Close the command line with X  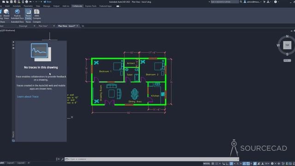[59, 159]
